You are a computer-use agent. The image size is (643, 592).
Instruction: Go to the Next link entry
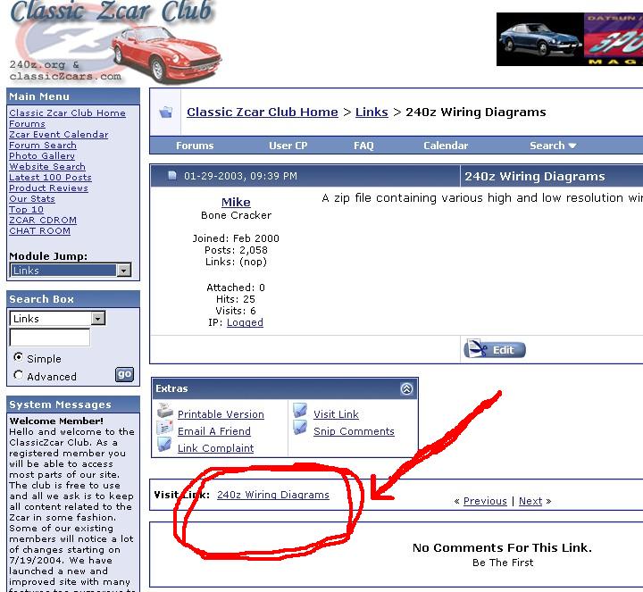point(530,501)
